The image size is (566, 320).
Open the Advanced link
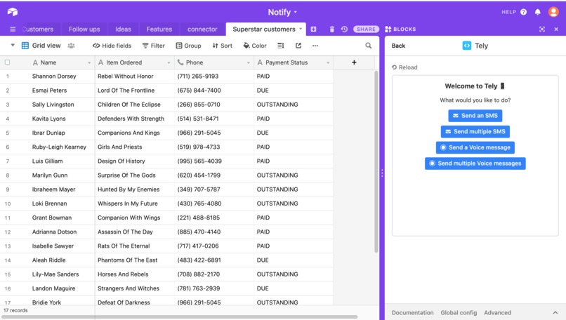[x=497, y=313]
